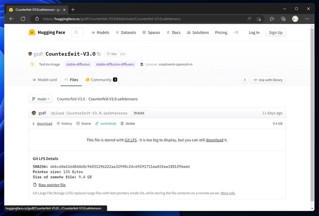
Task: Click the 11 days ago timestamp
Action: 272,113
